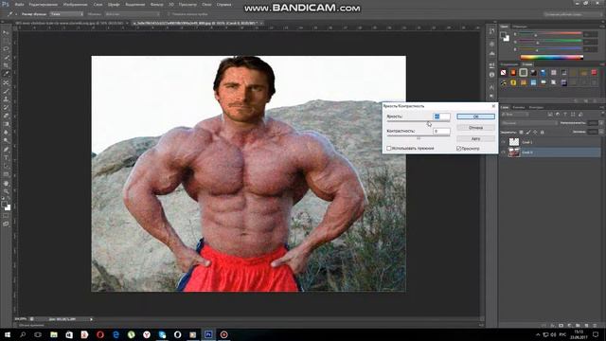
Task: Open the opacity dropdown arrow in Layers panel
Action: (601, 123)
